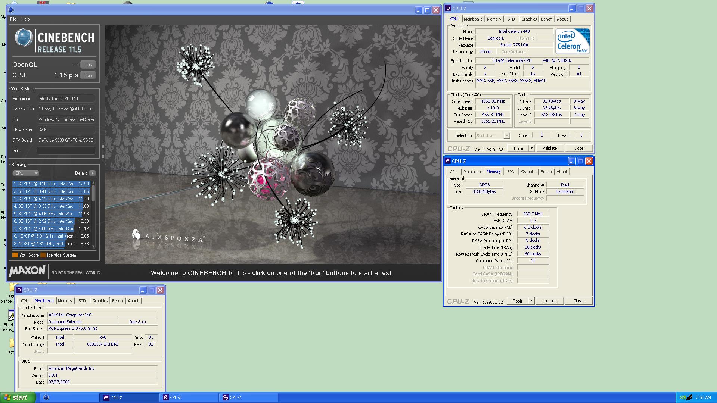
Task: Click the Cinebench taskbar button
Action: pyautogui.click(x=69, y=398)
